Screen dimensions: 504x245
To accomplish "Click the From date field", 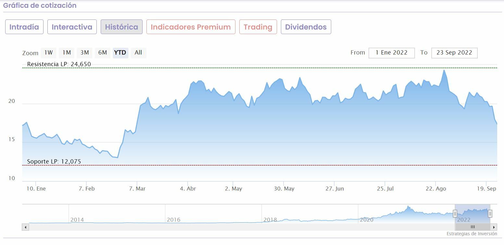I will pos(392,53).
